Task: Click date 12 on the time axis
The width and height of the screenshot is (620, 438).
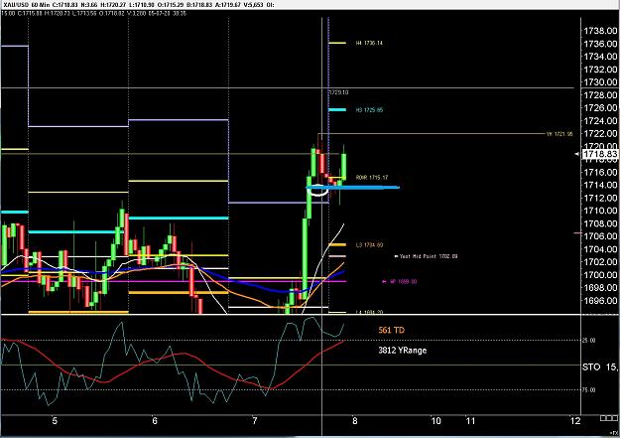Action: [575, 420]
